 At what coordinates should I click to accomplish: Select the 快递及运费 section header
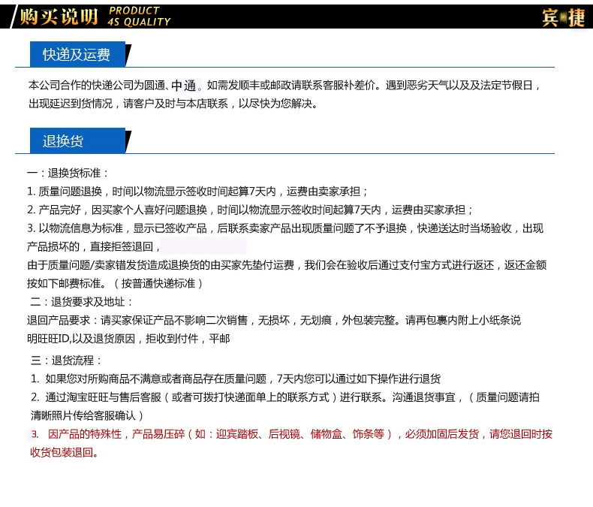coord(77,55)
